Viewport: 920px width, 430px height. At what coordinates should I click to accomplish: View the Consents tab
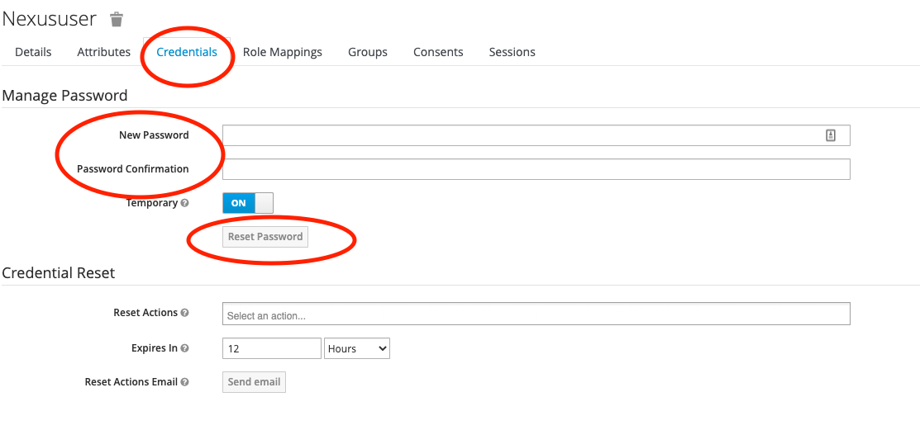click(438, 52)
